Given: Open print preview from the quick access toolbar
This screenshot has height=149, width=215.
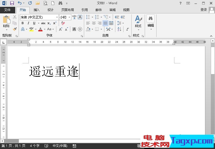Looking at the screenshot, I should (x=45, y=3).
